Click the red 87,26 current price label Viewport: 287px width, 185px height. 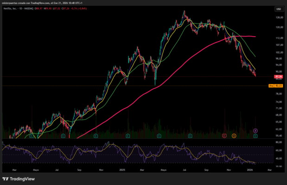pyautogui.click(x=279, y=76)
